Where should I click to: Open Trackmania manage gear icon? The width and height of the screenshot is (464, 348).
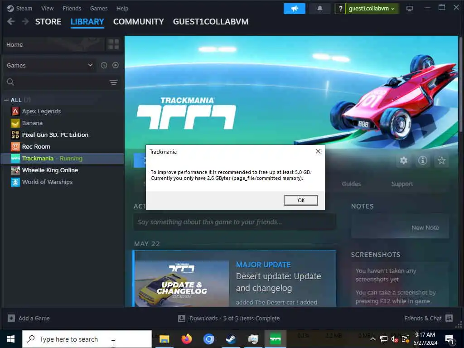404,160
